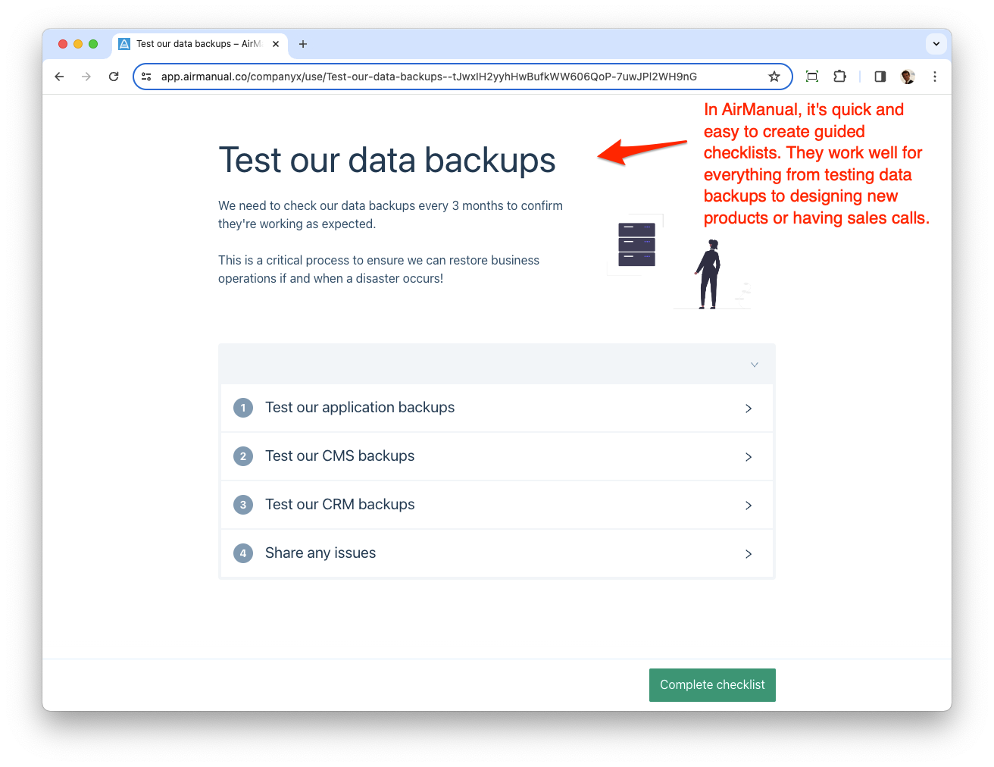Minimize the window with the yellow button
The height and width of the screenshot is (767, 994).
(78, 44)
